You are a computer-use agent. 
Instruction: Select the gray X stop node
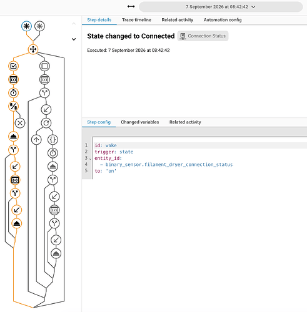click(20, 123)
